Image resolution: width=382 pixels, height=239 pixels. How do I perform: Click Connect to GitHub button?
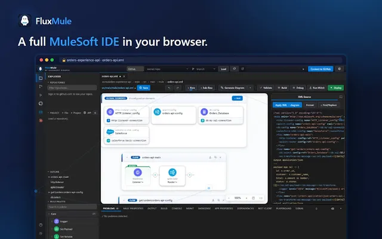pos(321,69)
